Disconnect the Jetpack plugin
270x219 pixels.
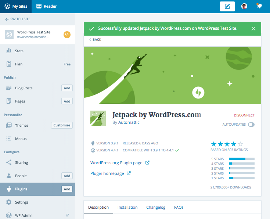click(x=244, y=115)
